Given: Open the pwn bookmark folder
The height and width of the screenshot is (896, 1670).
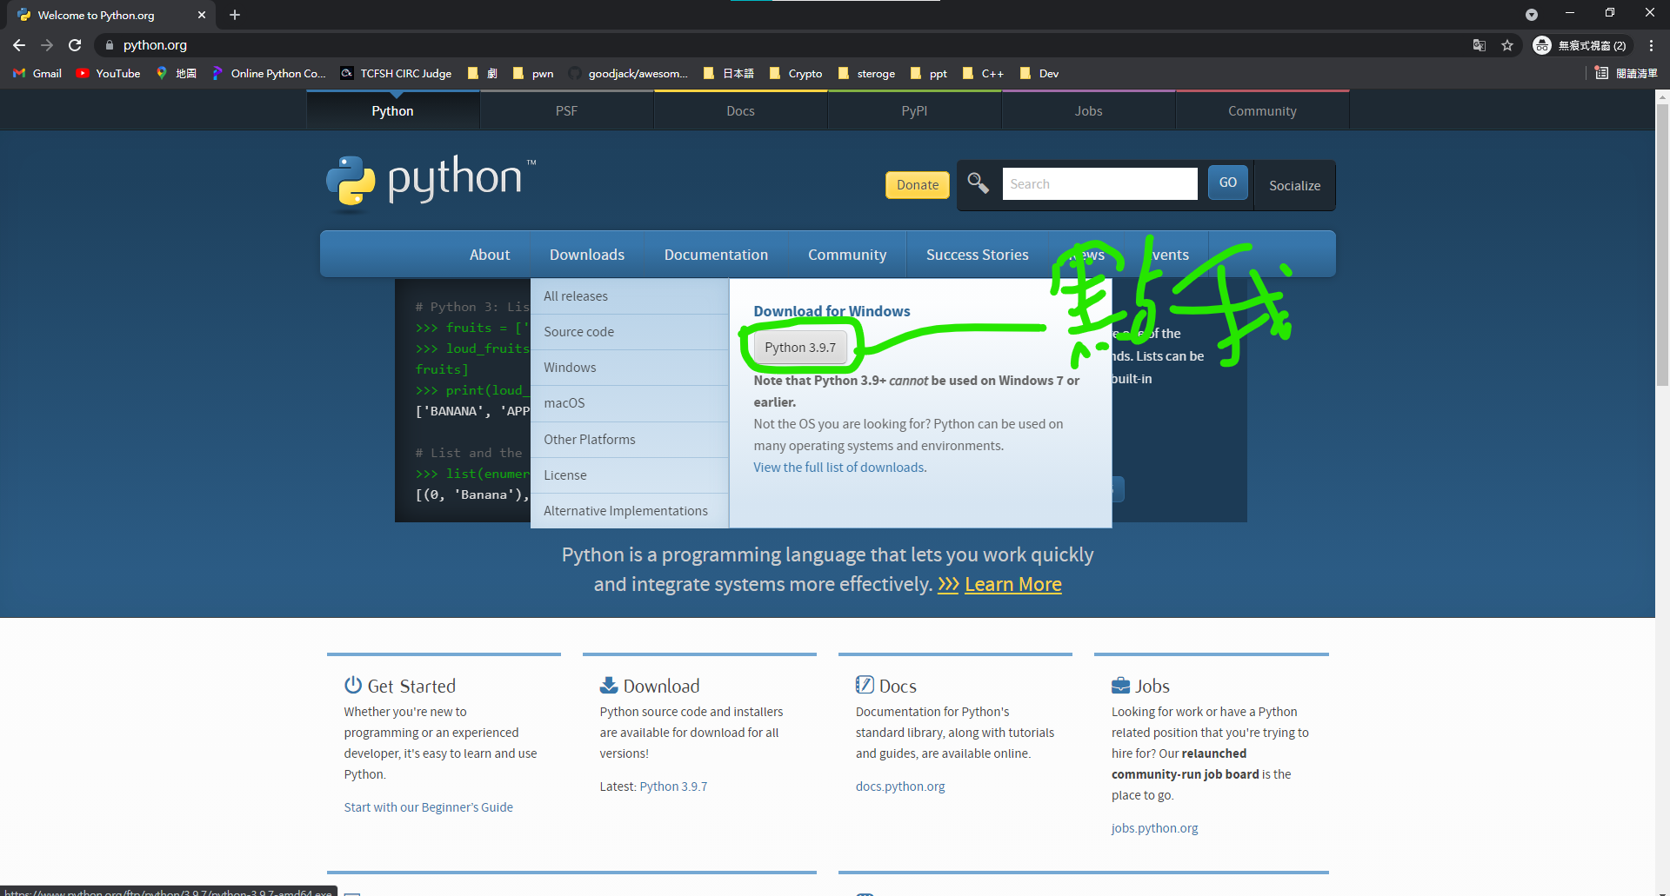Looking at the screenshot, I should (x=534, y=74).
